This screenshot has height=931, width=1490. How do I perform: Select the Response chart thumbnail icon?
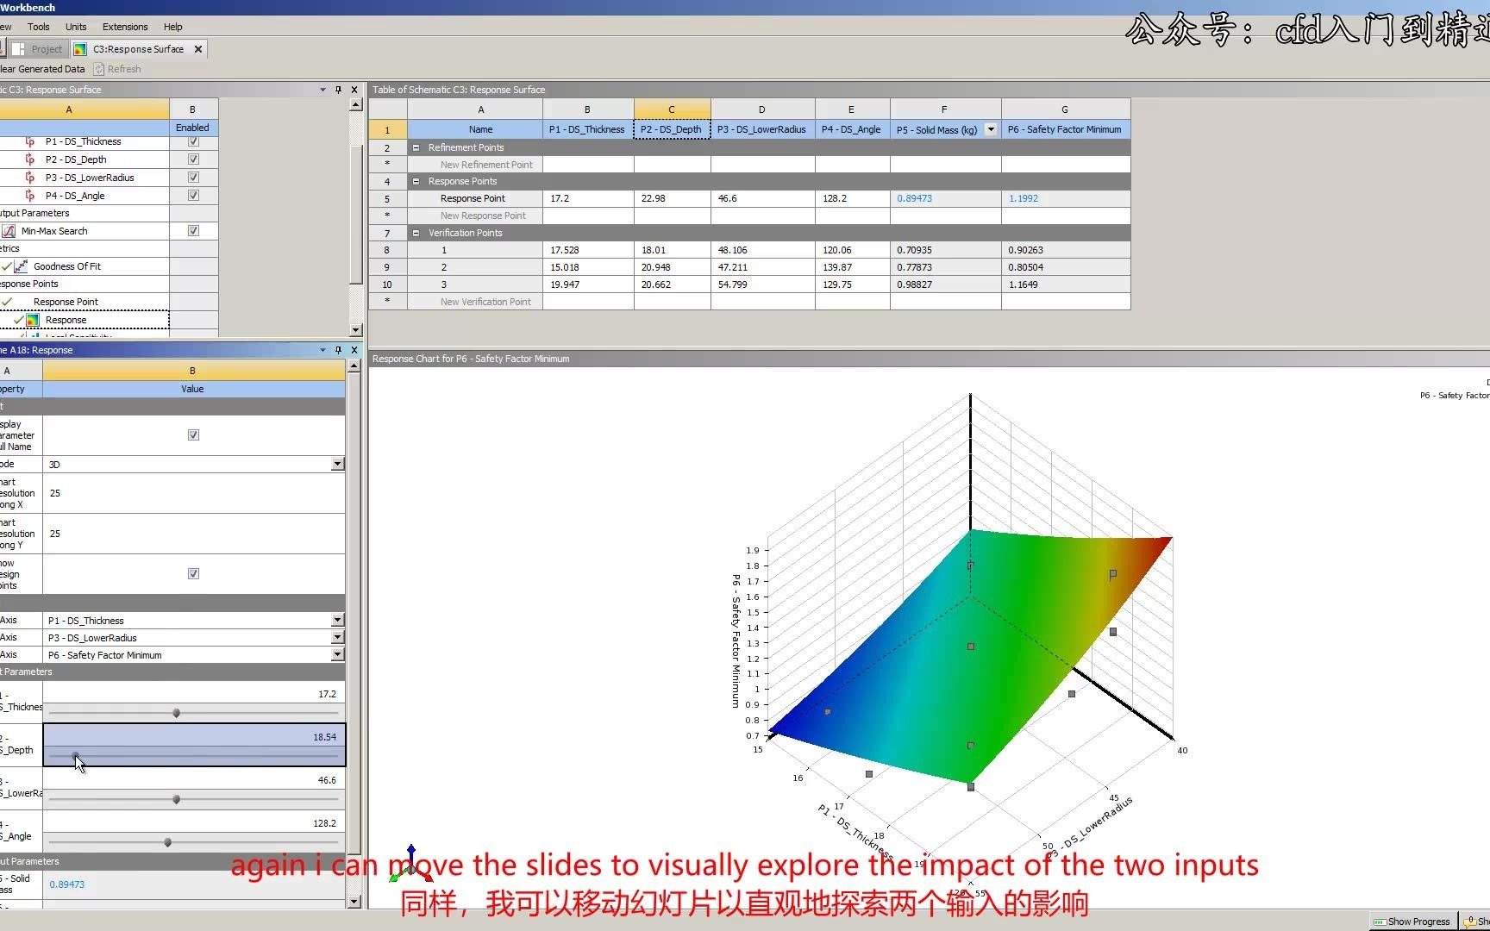click(31, 319)
